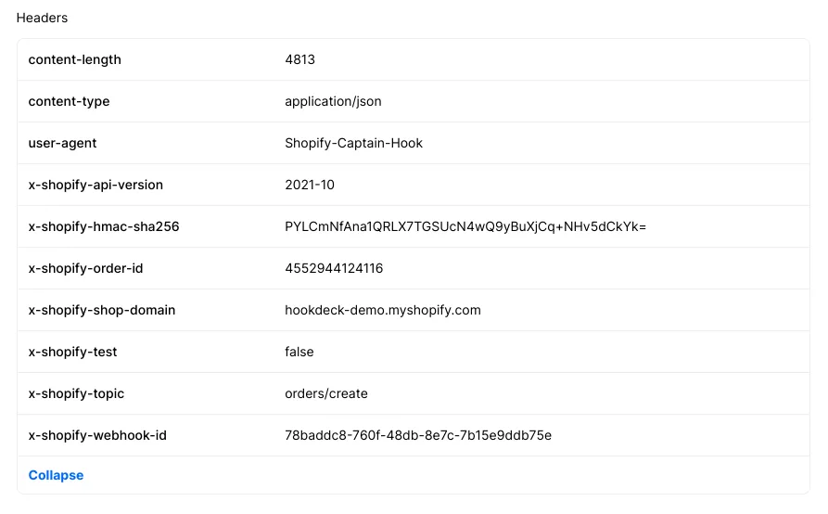The image size is (828, 514).
Task: Select the content-length header name
Action: 75,59
